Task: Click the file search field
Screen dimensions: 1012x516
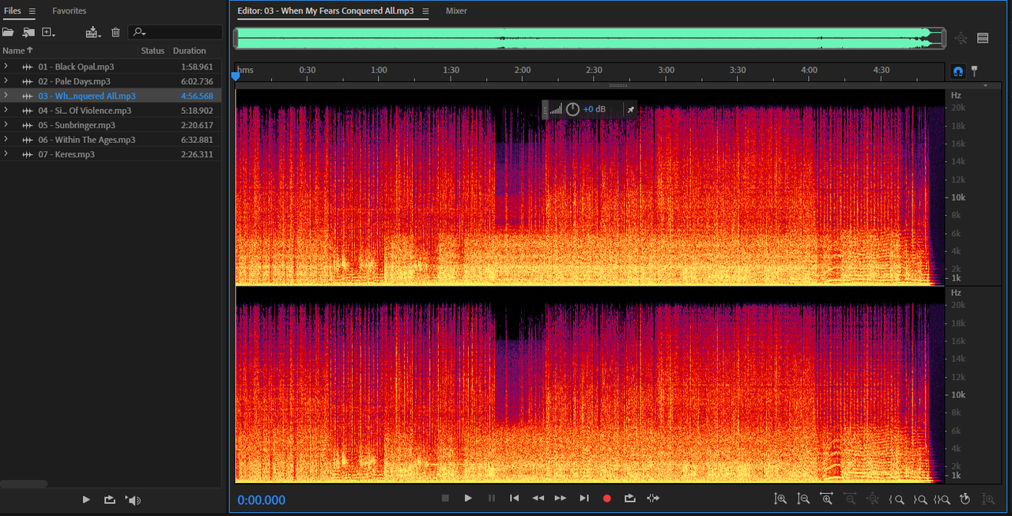Action: point(176,32)
